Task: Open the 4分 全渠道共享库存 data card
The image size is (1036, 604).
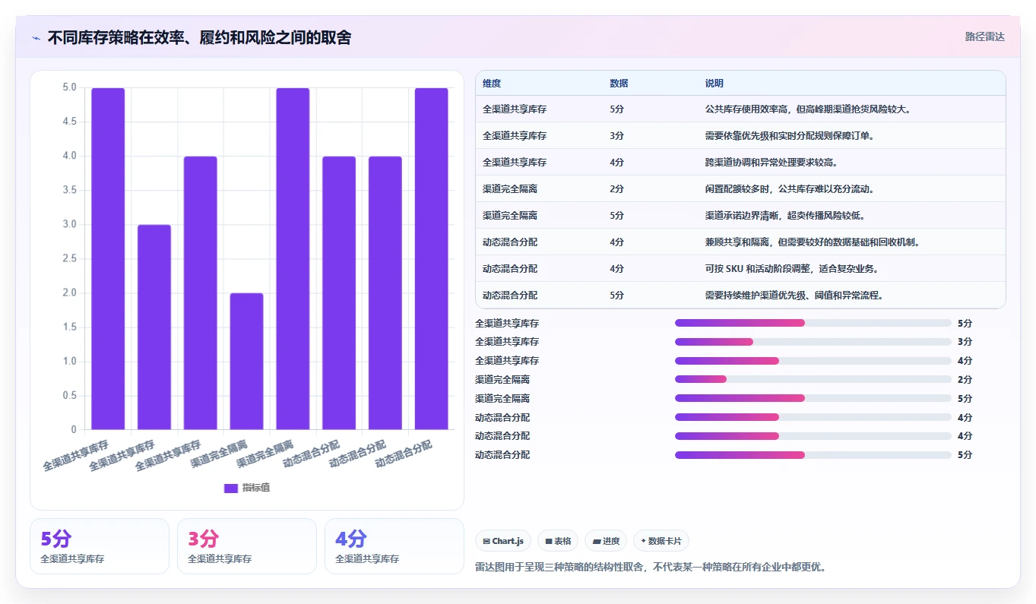Action: click(394, 546)
